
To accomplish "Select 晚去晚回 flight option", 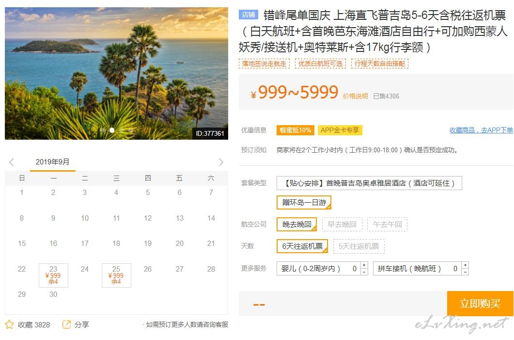I will point(296,225).
